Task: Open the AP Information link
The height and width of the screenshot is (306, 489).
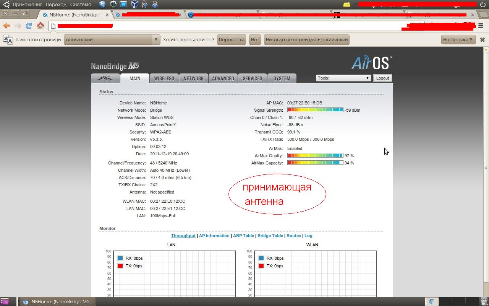Action: coord(214,236)
